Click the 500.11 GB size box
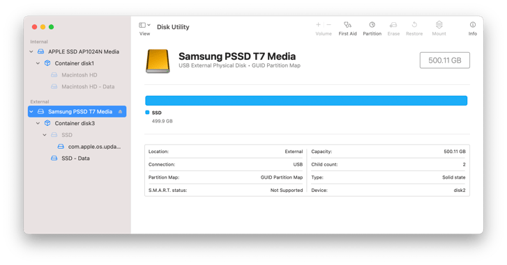 [445, 61]
